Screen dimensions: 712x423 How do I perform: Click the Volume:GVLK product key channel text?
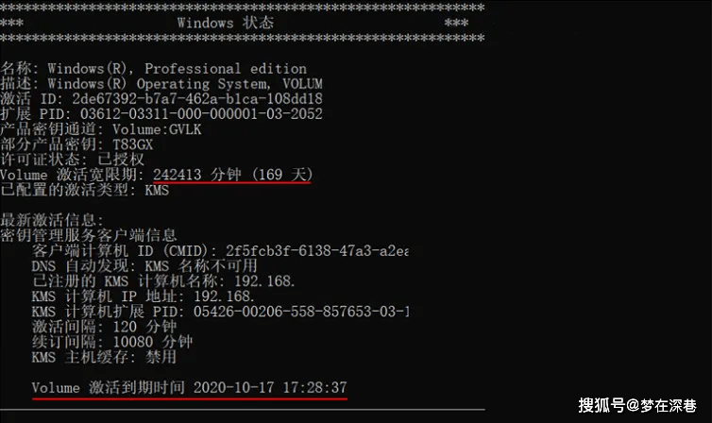point(157,129)
